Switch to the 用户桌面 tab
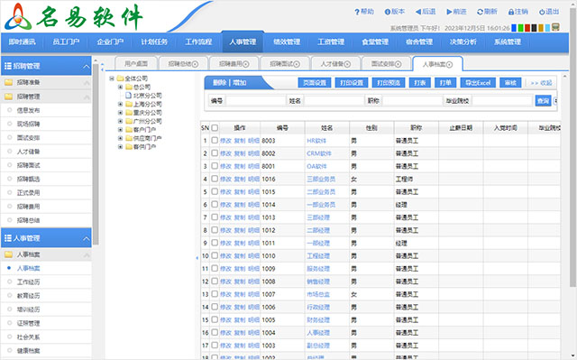 pos(136,64)
